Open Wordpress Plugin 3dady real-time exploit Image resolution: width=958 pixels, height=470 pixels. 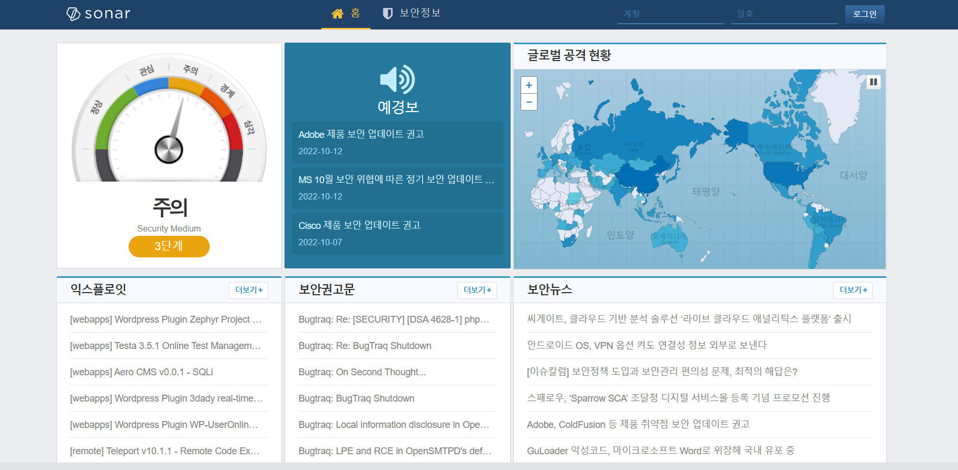tap(166, 398)
